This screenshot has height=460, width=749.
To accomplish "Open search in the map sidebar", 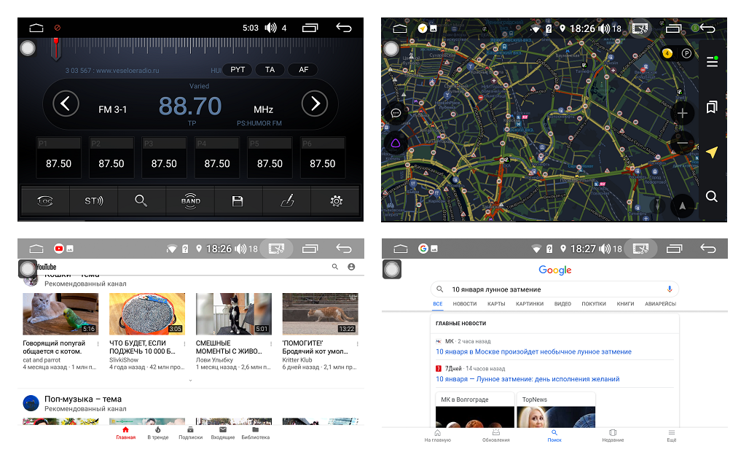I will pyautogui.click(x=712, y=197).
